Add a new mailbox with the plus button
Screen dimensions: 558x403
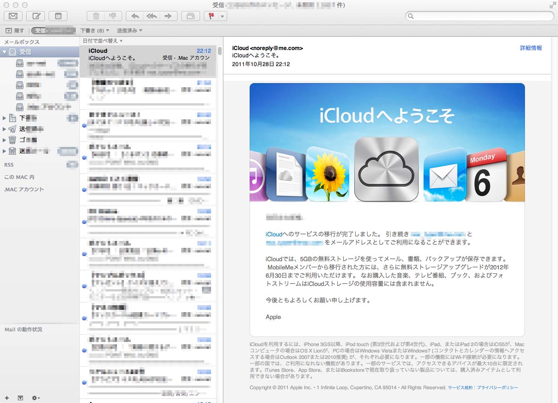point(7,397)
